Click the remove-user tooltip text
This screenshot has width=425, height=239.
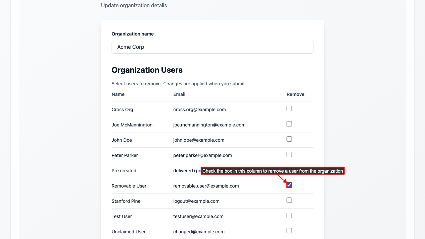[x=272, y=171]
